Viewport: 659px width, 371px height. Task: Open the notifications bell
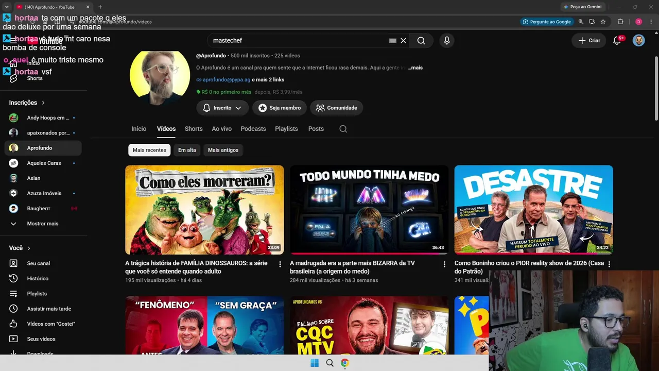tap(617, 41)
